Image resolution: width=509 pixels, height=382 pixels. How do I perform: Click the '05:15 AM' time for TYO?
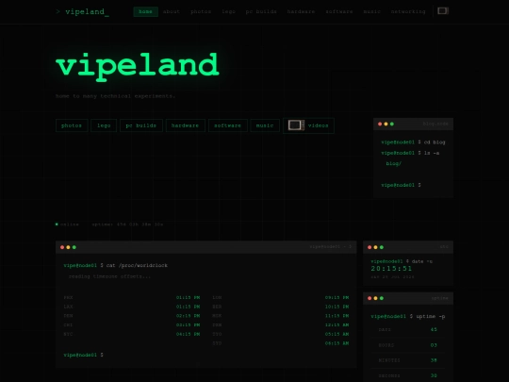337,334
